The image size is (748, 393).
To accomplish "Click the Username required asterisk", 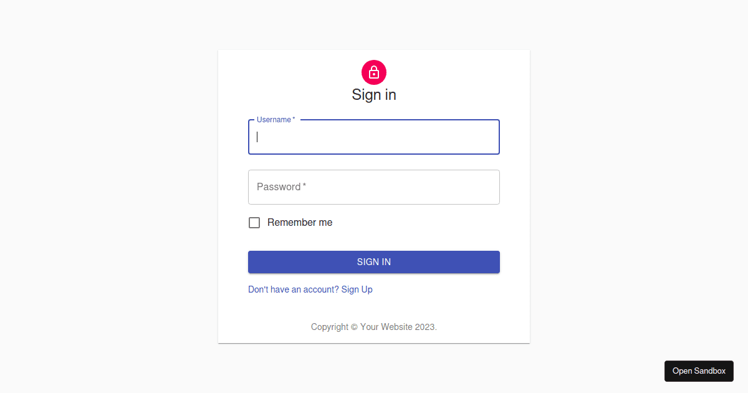I will click(x=294, y=119).
